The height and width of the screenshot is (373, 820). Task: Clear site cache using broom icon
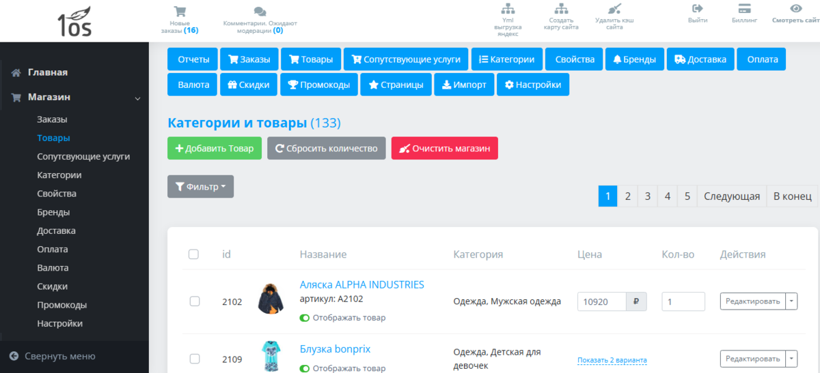tap(614, 9)
